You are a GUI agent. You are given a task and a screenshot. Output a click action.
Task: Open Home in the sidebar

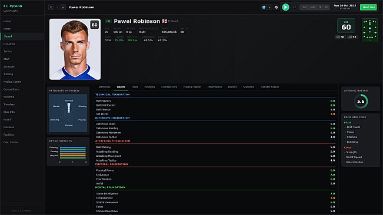[x=22, y=21]
